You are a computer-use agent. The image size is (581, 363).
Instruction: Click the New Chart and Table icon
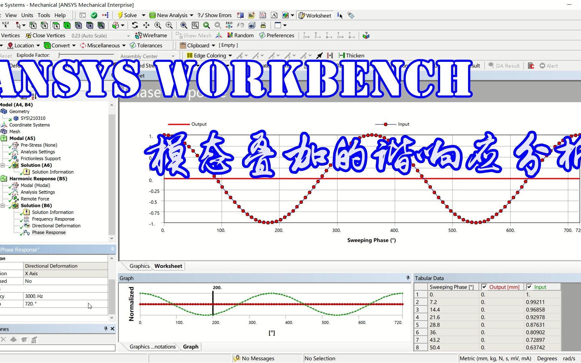coord(263,15)
